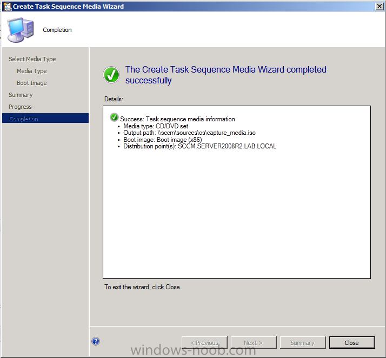Click 'Success: Task sequence media information' text

[x=177, y=119]
